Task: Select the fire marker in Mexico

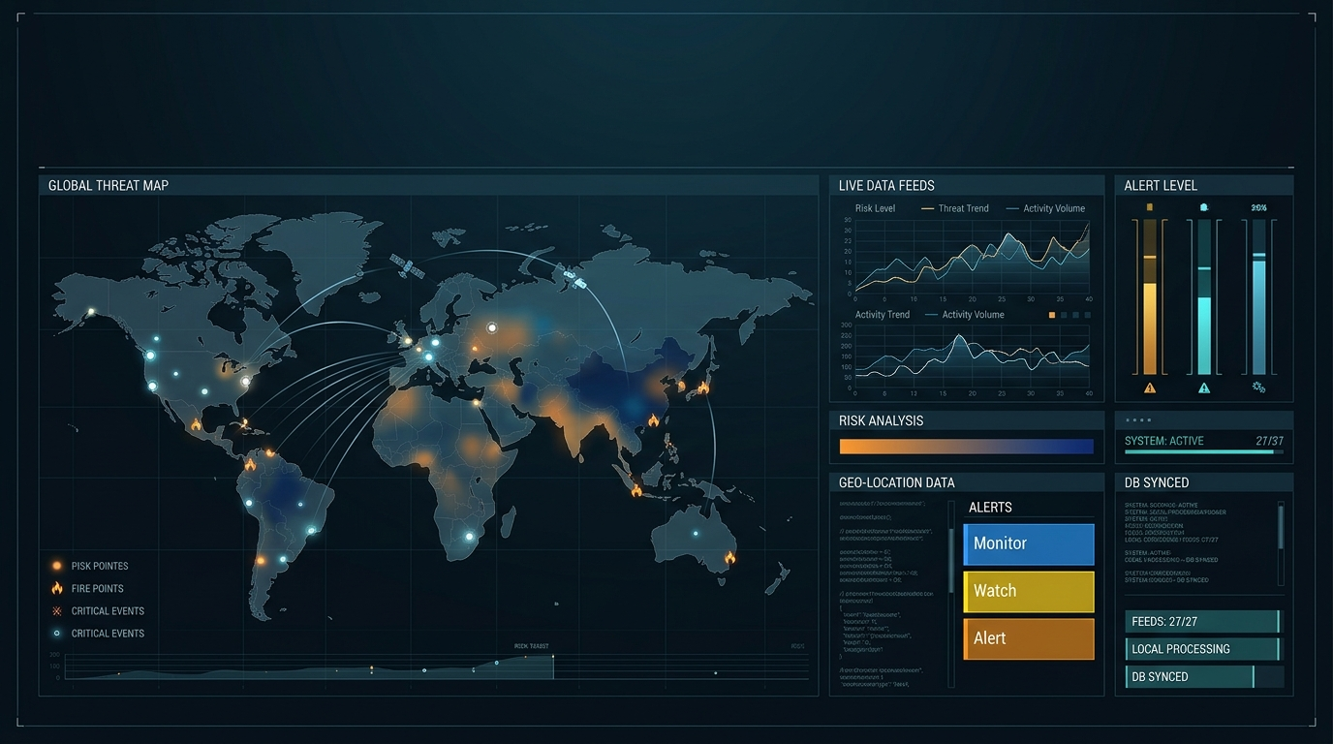Action: (196, 424)
